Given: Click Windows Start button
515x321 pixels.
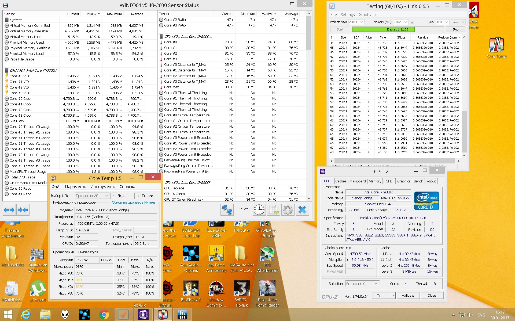Looking at the screenshot, I should 8,315.
